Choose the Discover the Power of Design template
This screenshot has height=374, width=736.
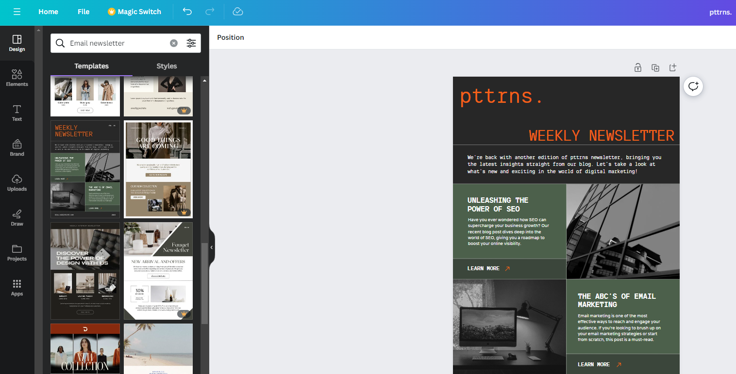(x=85, y=271)
